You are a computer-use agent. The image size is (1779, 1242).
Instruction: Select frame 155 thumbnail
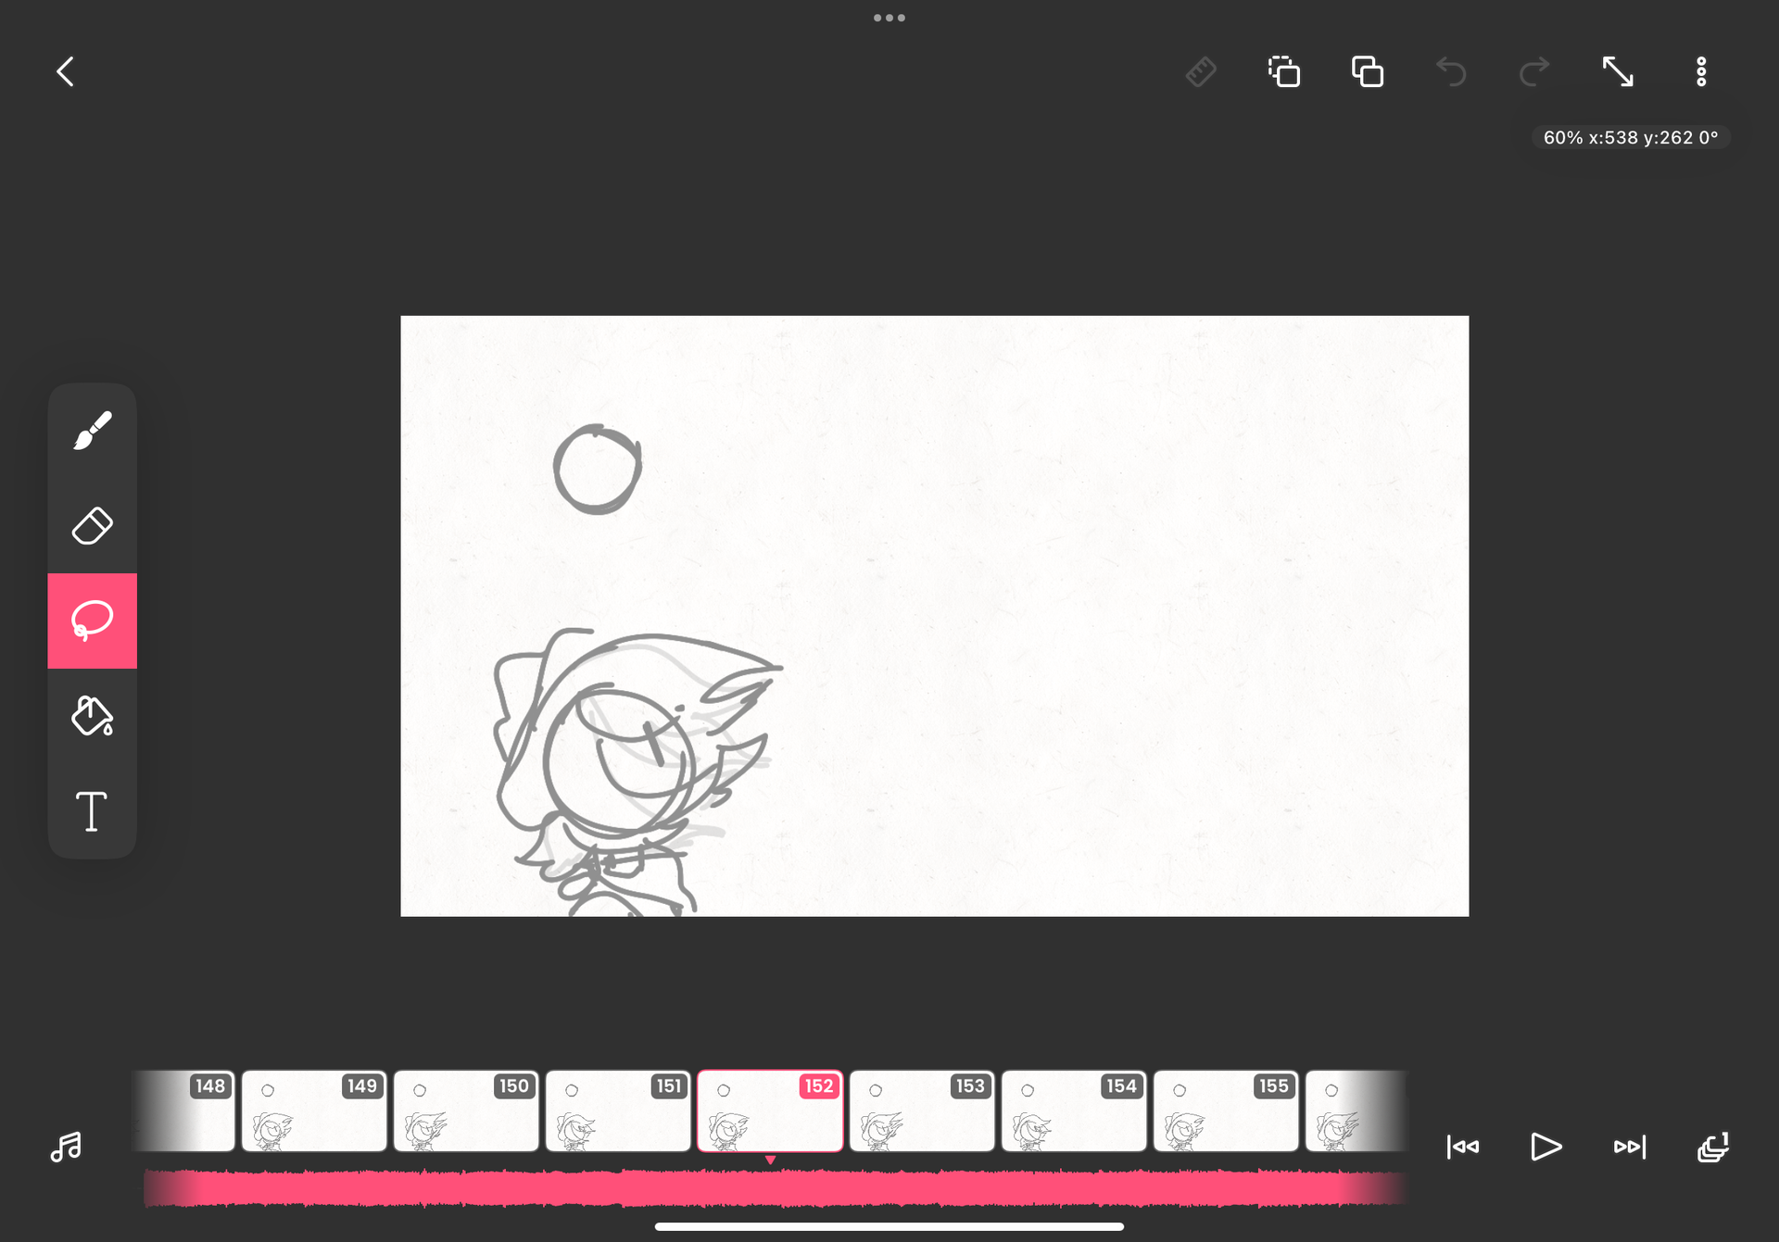1226,1111
